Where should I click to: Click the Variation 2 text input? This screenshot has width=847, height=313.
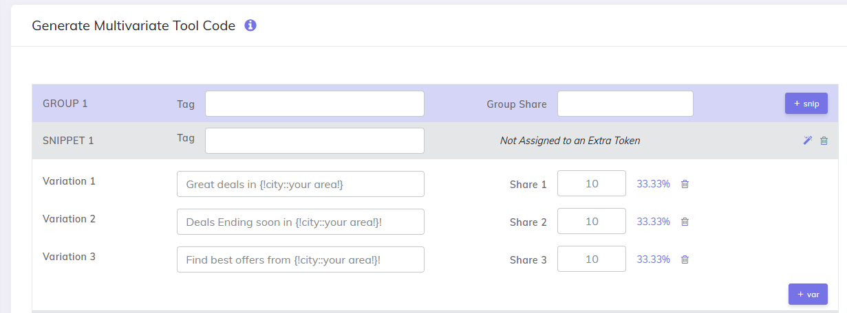(300, 222)
